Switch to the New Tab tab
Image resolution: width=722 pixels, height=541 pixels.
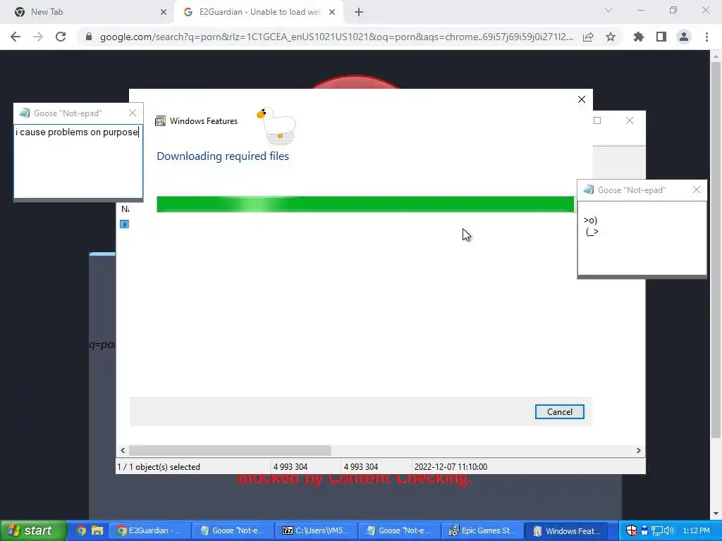click(x=87, y=12)
